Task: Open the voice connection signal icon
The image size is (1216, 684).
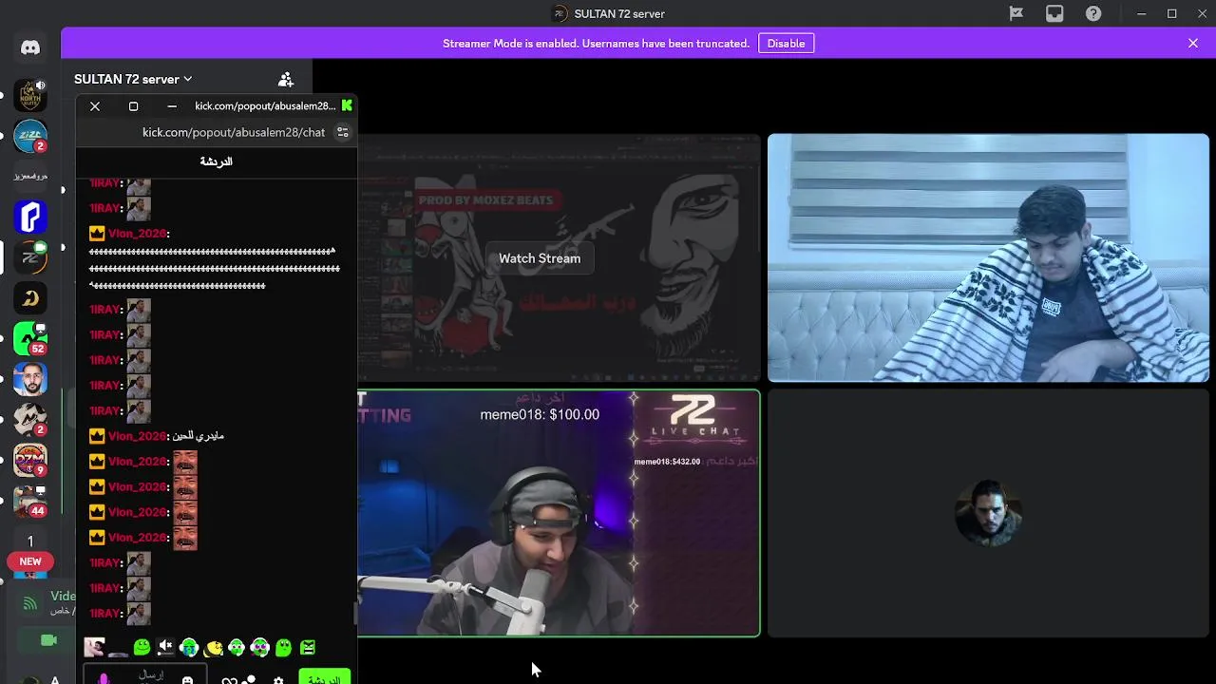Action: [x=30, y=602]
